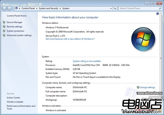
Task: Click the shield icon beside System protection
Action: pyautogui.click(x=4, y=31)
